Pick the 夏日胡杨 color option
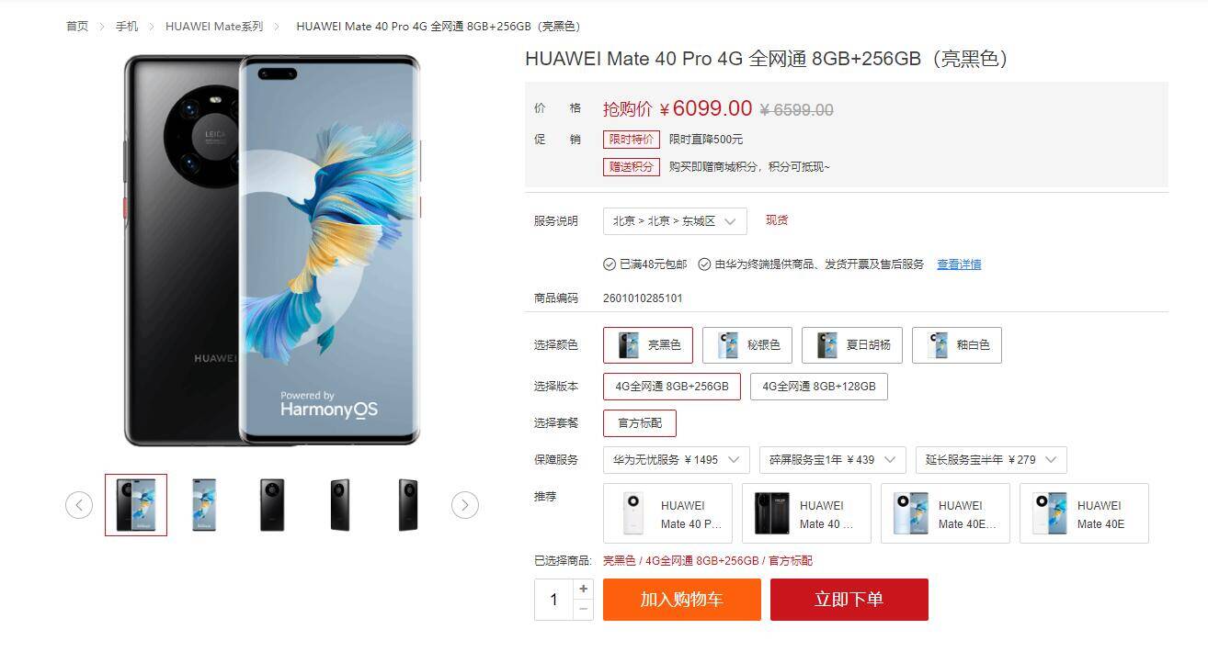 tap(852, 345)
